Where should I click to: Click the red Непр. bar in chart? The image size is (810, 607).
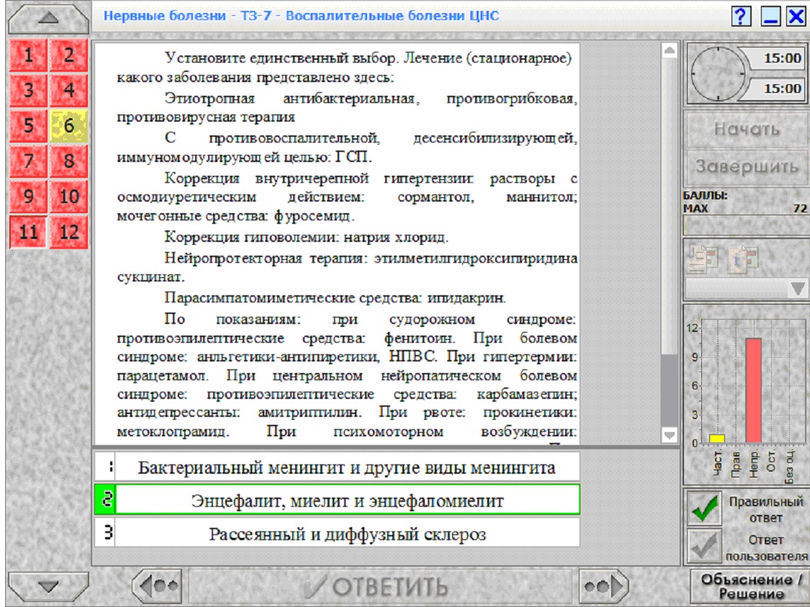(x=753, y=390)
